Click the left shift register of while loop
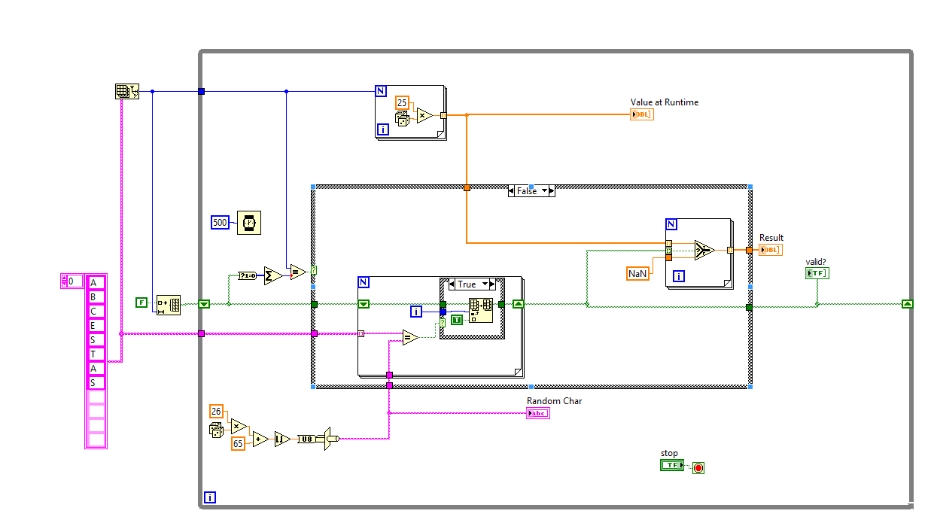Image resolution: width=934 pixels, height=523 pixels. [x=204, y=304]
